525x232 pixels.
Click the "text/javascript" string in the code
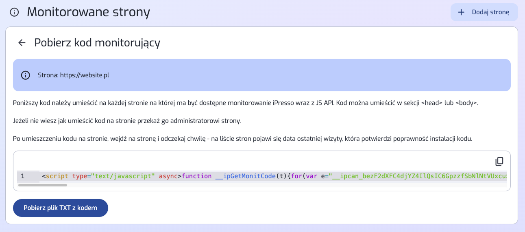click(123, 176)
